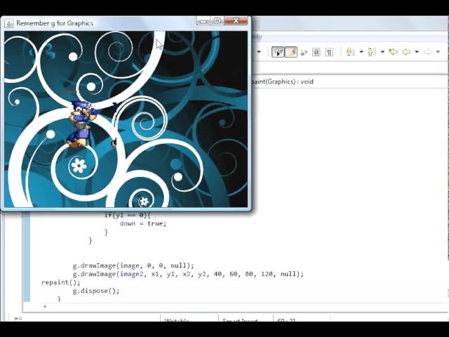The image size is (449, 337).
Task: Toggle Block Selection mode icon
Action: coord(316,52)
